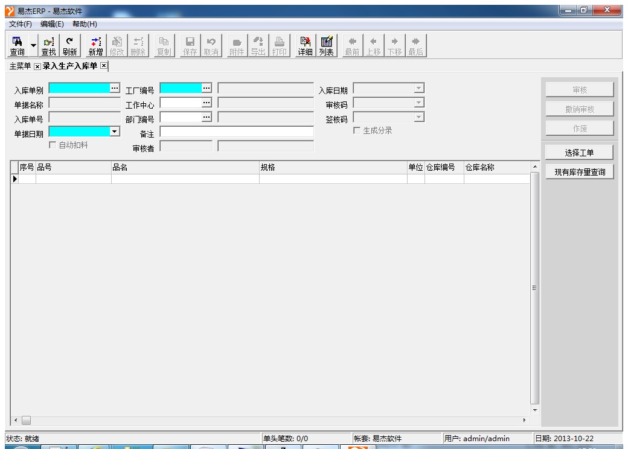The image size is (628, 449).
Task: Click into the 备注 text field
Action: point(237,132)
